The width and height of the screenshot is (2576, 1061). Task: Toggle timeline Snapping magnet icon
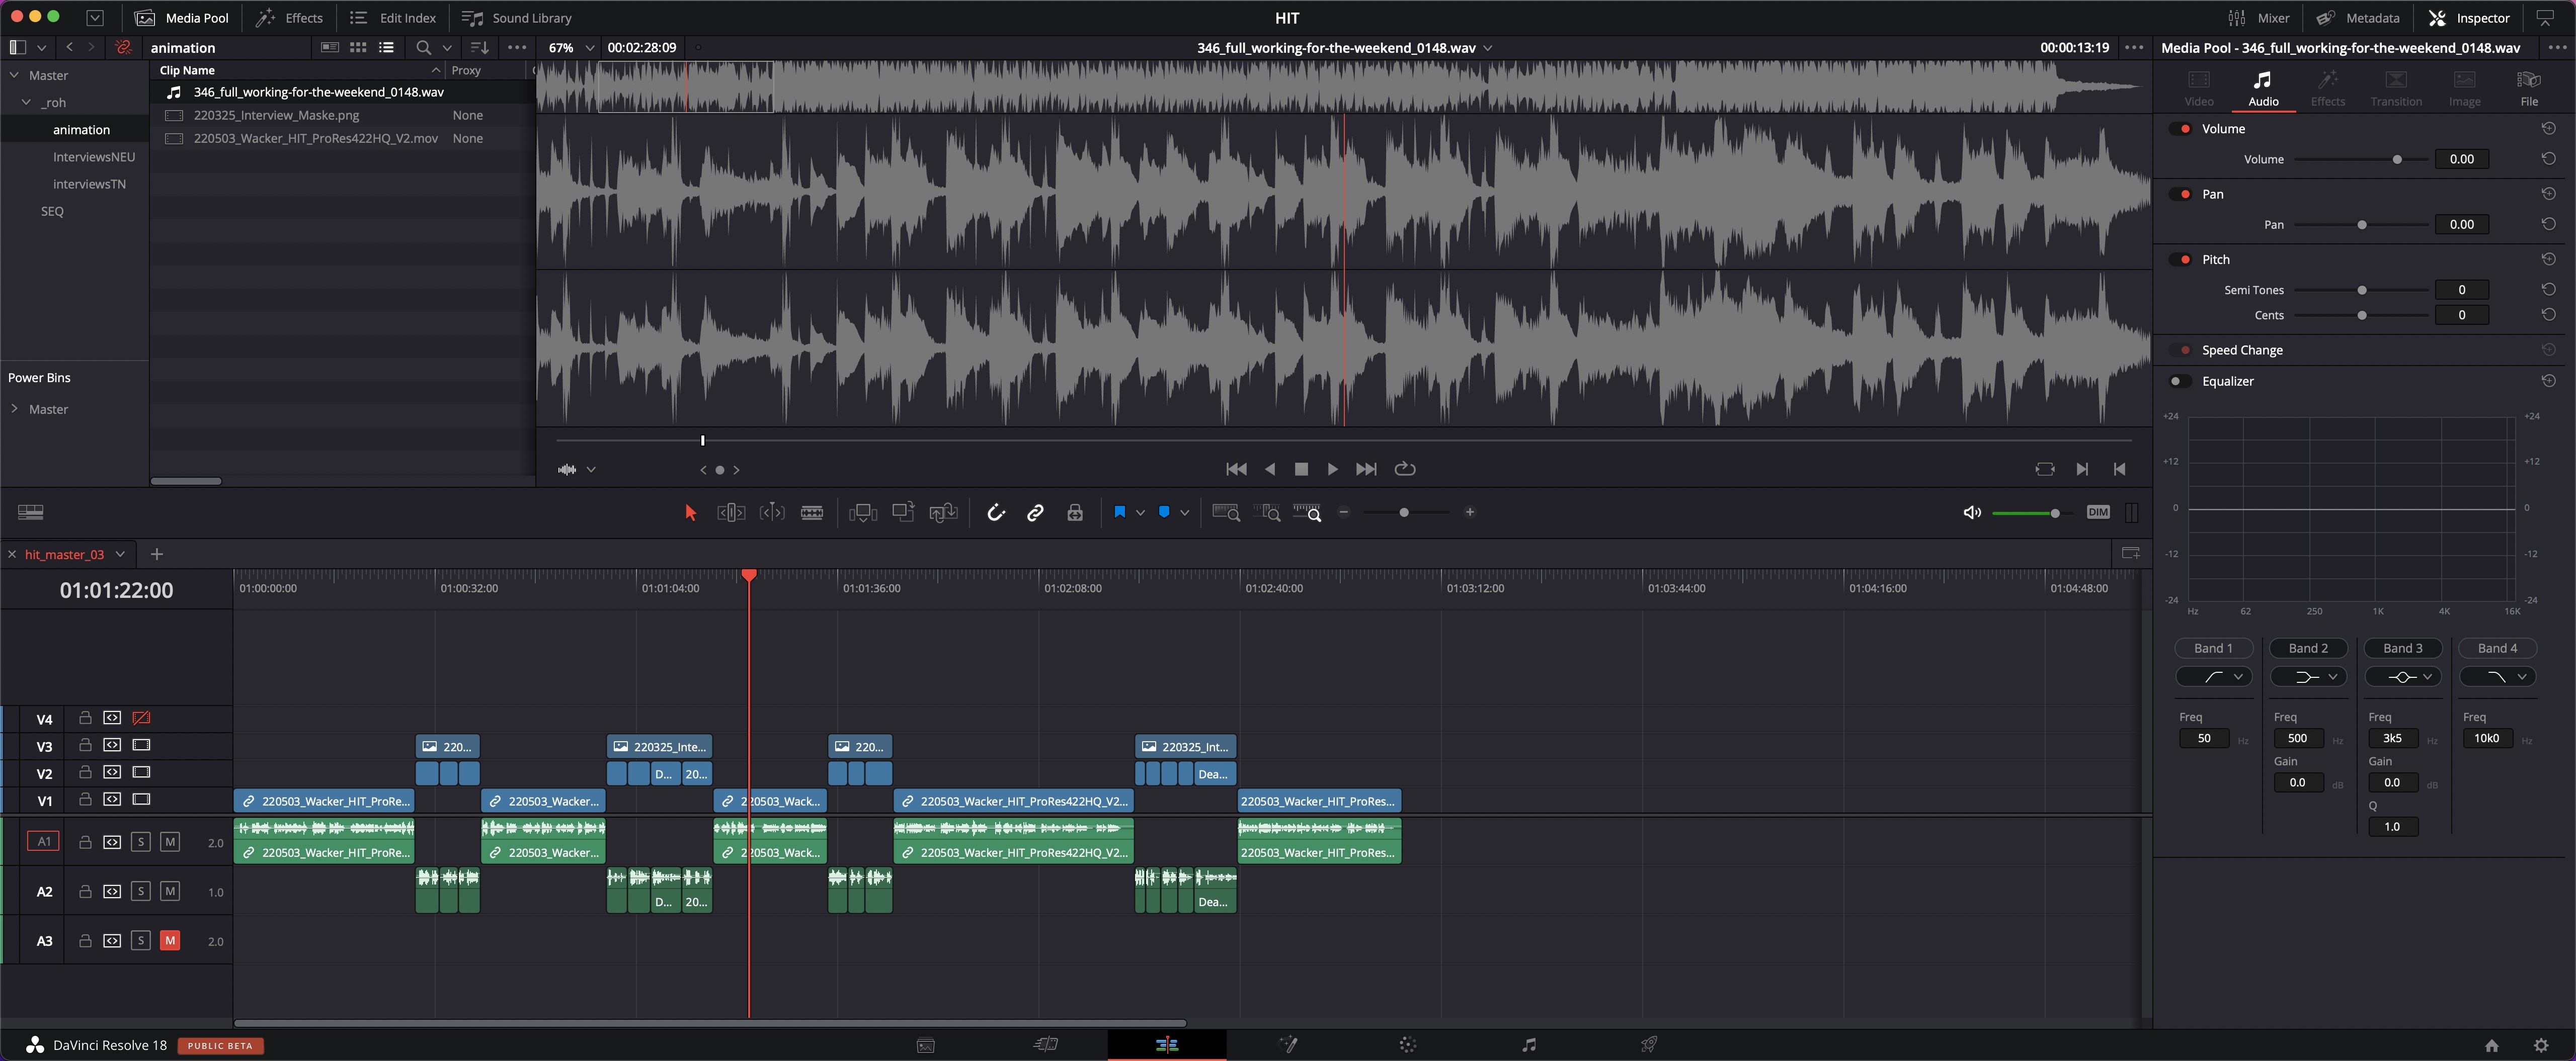(996, 512)
